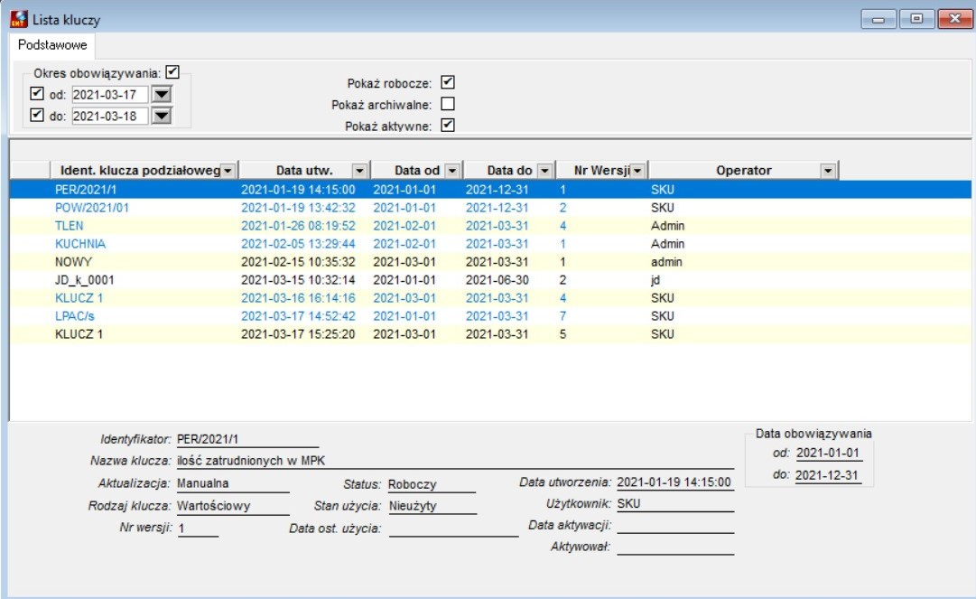Select the LPAC/s key row
The height and width of the screenshot is (599, 976).
tap(490, 315)
